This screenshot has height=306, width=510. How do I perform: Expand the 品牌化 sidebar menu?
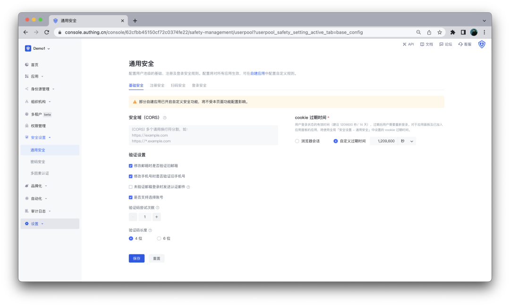coord(36,185)
